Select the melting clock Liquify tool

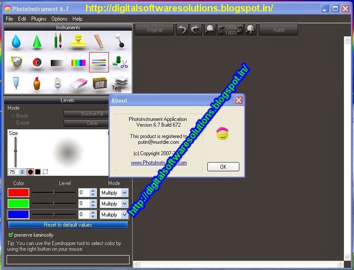(x=17, y=62)
